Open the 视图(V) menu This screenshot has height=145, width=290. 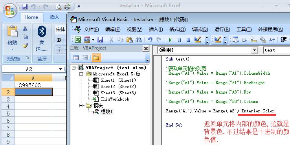[x=134, y=29]
